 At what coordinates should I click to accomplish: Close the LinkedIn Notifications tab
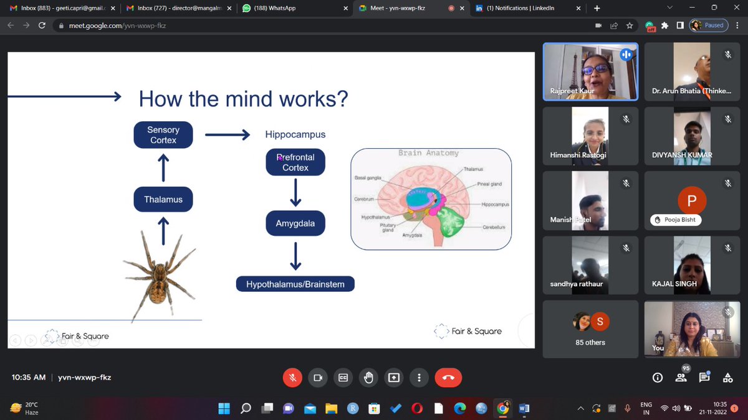(578, 9)
